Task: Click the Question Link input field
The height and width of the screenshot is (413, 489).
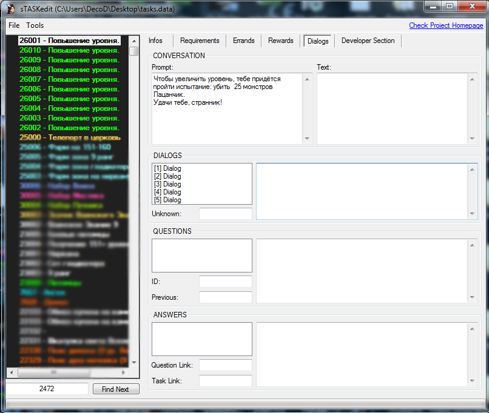Action: pos(225,365)
